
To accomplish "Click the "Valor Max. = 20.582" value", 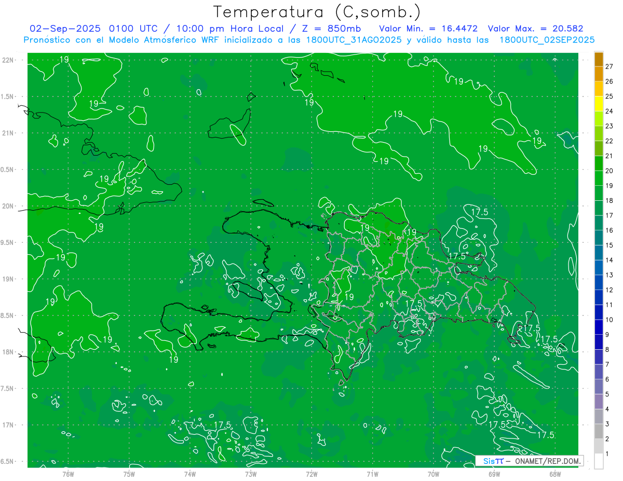I will [x=536, y=29].
